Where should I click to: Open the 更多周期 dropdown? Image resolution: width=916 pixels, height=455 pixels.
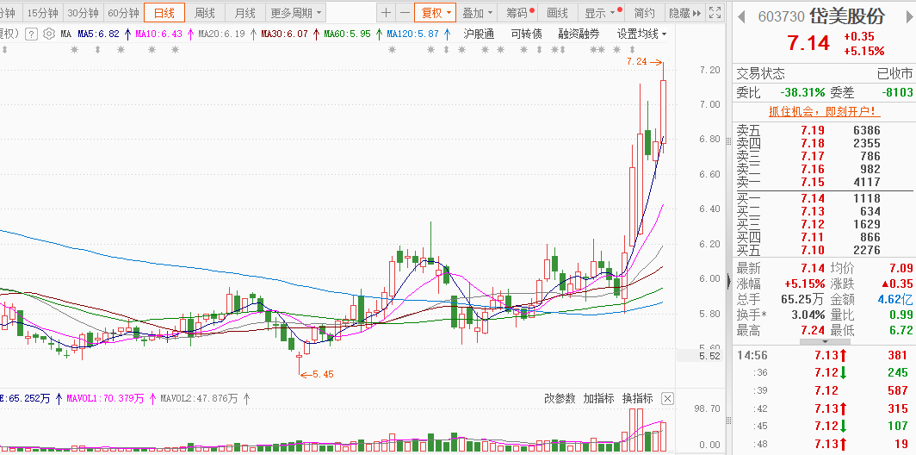click(x=295, y=12)
